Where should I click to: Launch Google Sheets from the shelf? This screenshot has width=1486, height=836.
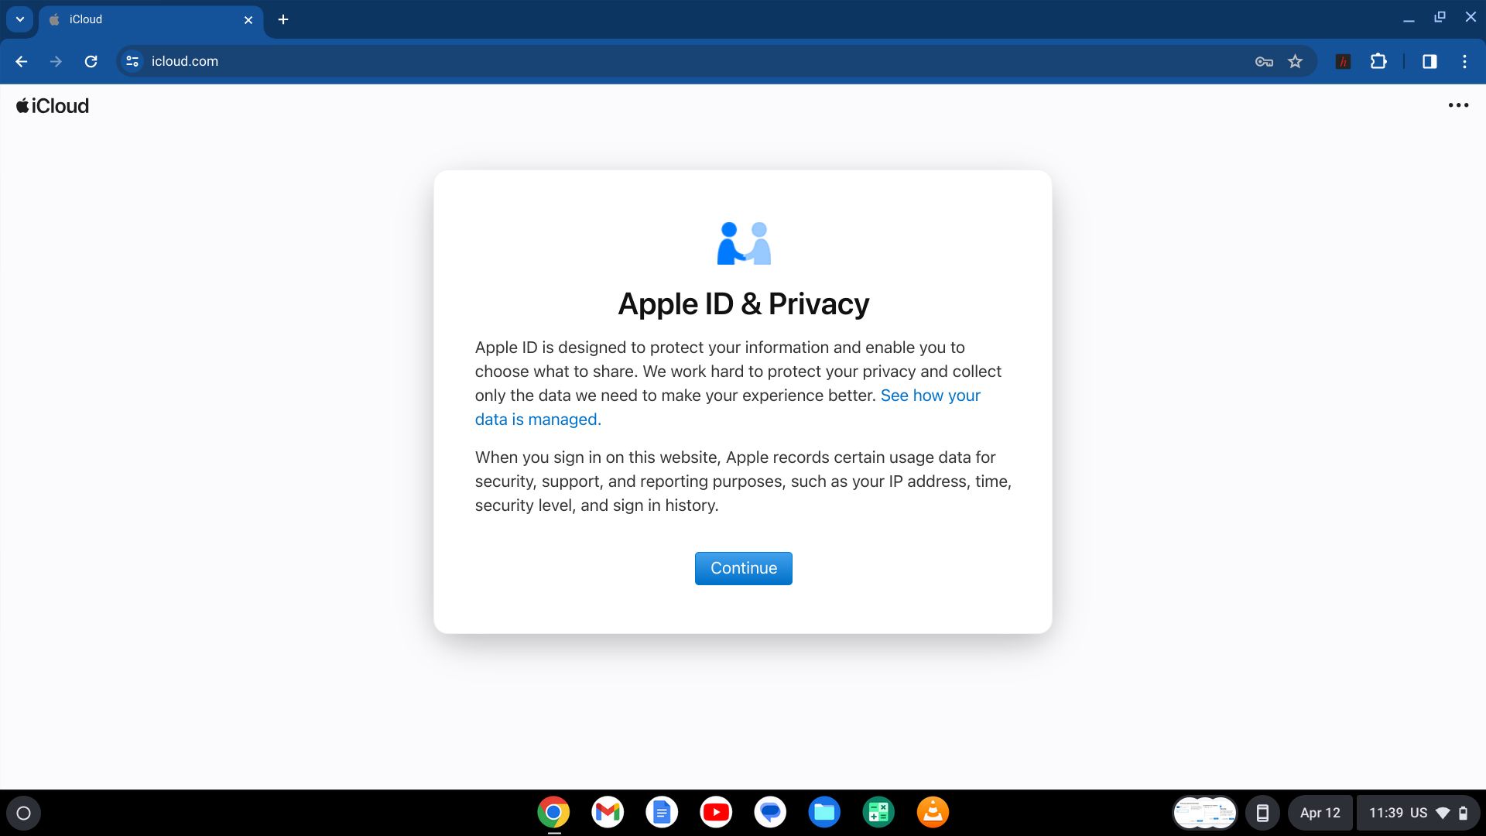click(x=878, y=812)
